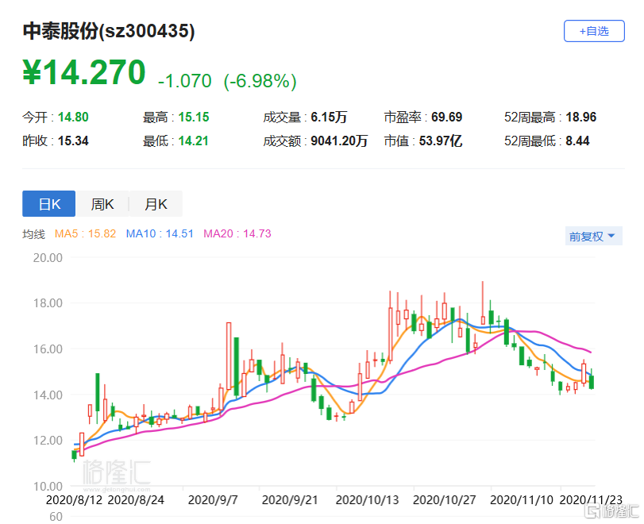Switch to the 日K daily chart tab
Image resolution: width=644 pixels, height=524 pixels.
(49, 204)
